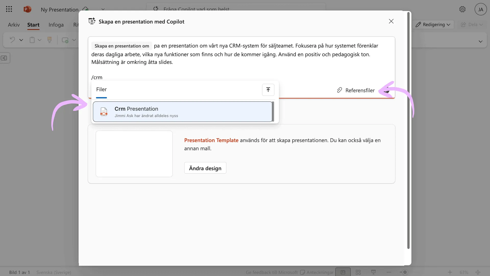
Task: Click the Ändra design button
Action: 205,168
